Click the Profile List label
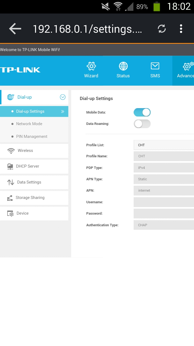 click(95, 145)
